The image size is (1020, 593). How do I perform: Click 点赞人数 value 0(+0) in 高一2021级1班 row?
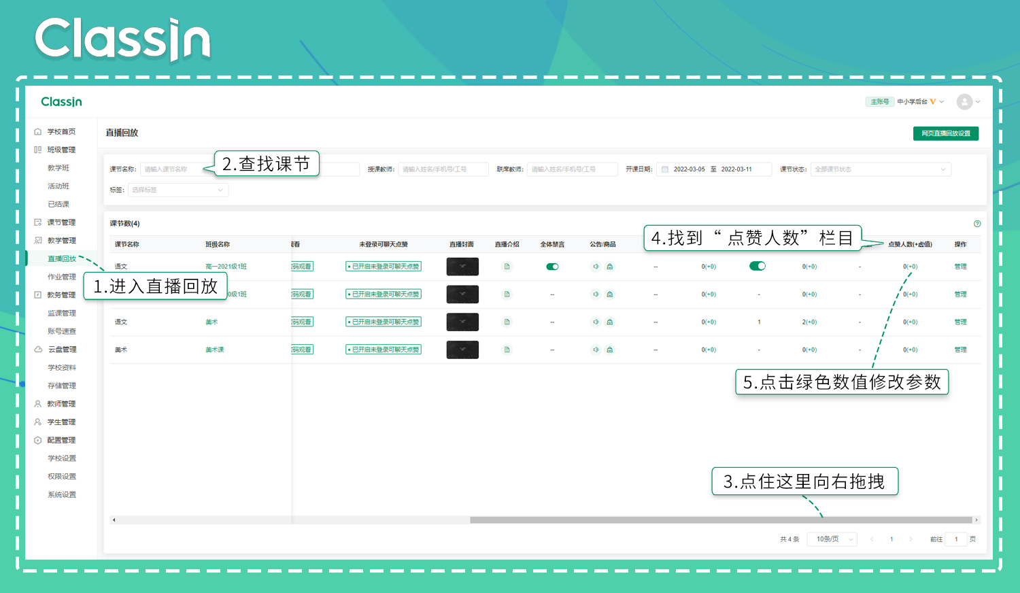(x=911, y=267)
